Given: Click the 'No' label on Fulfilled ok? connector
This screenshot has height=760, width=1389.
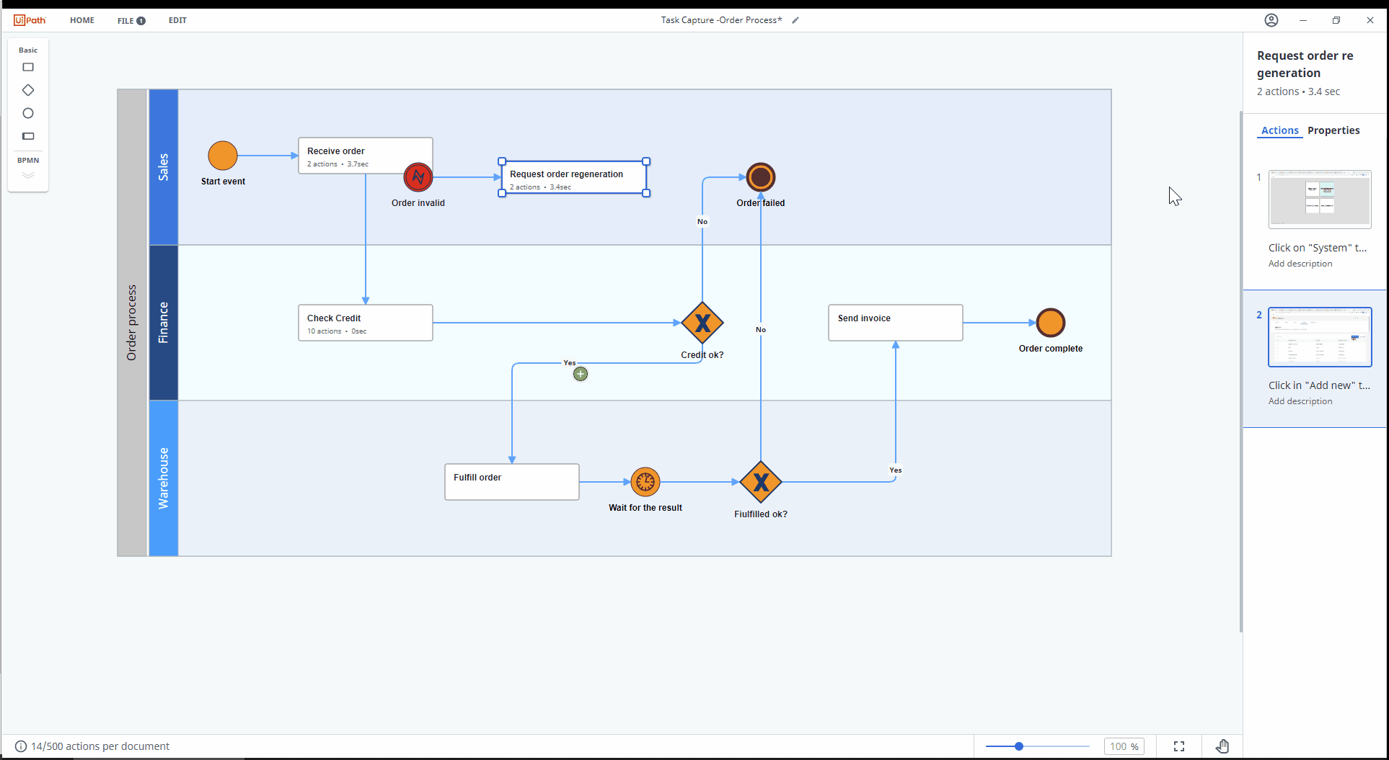Looking at the screenshot, I should [x=761, y=330].
